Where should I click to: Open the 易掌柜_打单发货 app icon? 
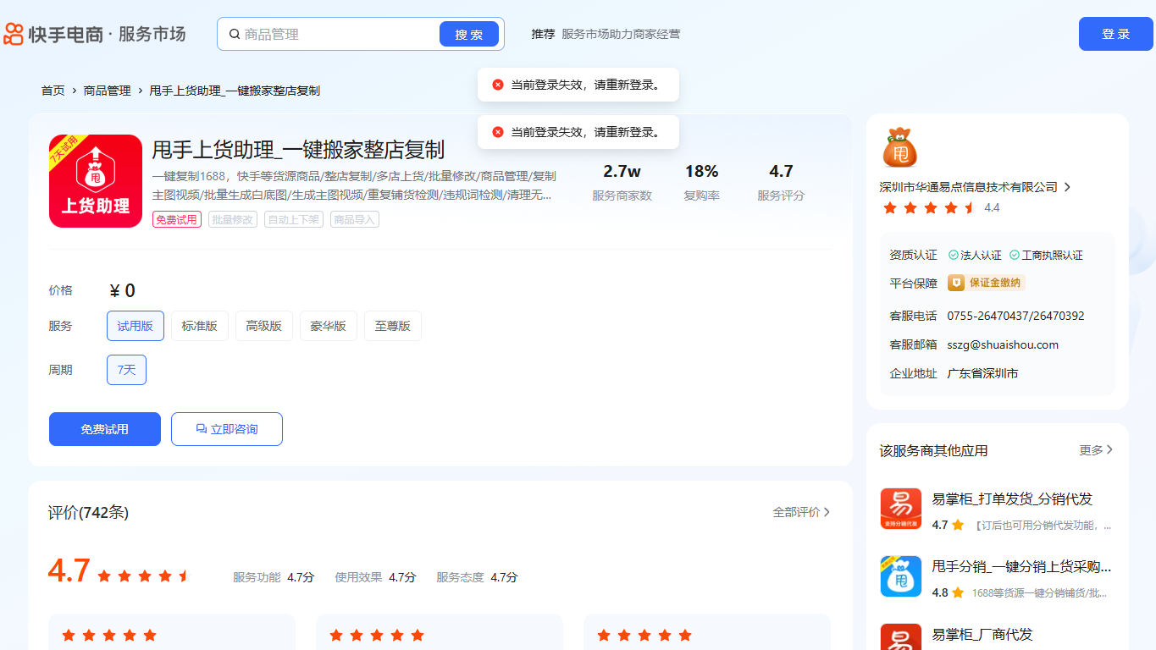[901, 509]
